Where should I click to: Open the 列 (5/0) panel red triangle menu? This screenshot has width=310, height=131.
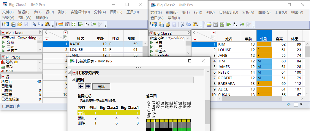click(x=3, y=57)
